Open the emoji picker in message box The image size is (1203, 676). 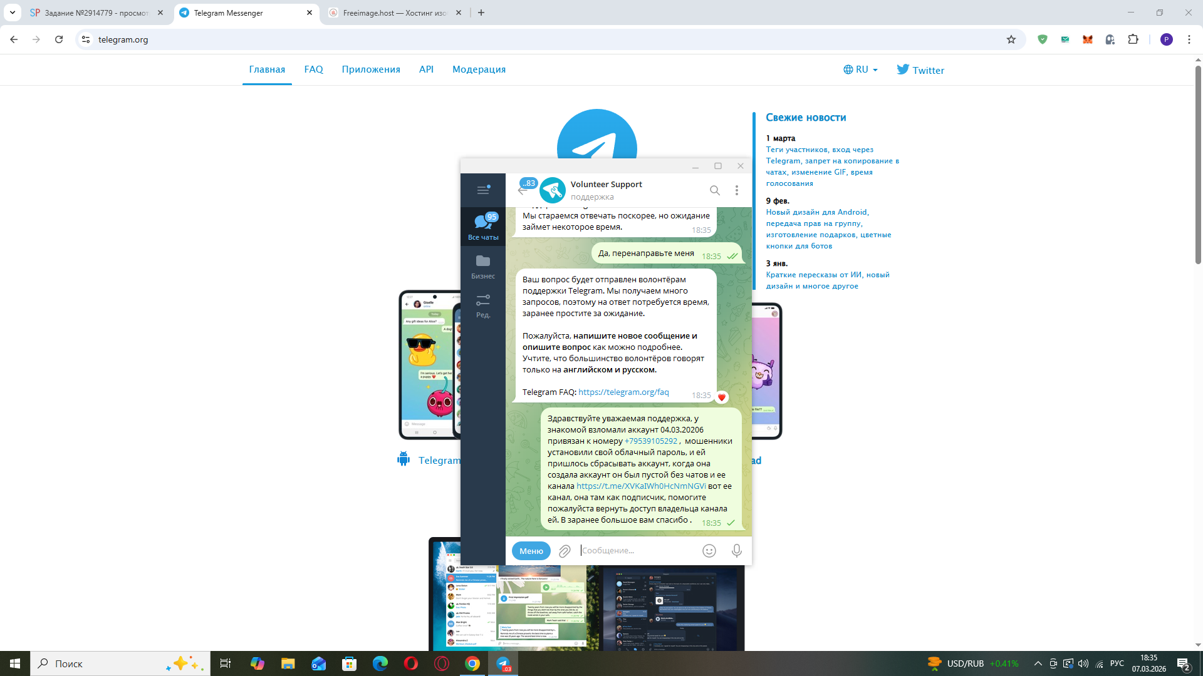[709, 551]
